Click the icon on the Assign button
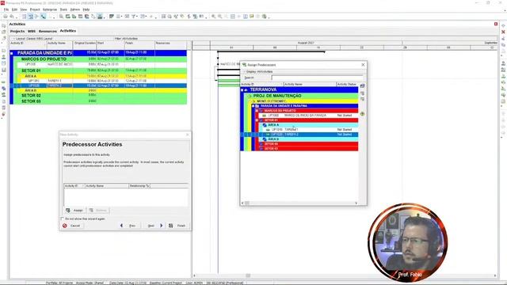507x285 pixels. 68,211
